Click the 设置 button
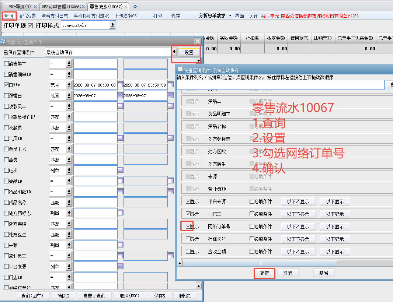Viewport: 393px width, 302px height. 189,52
